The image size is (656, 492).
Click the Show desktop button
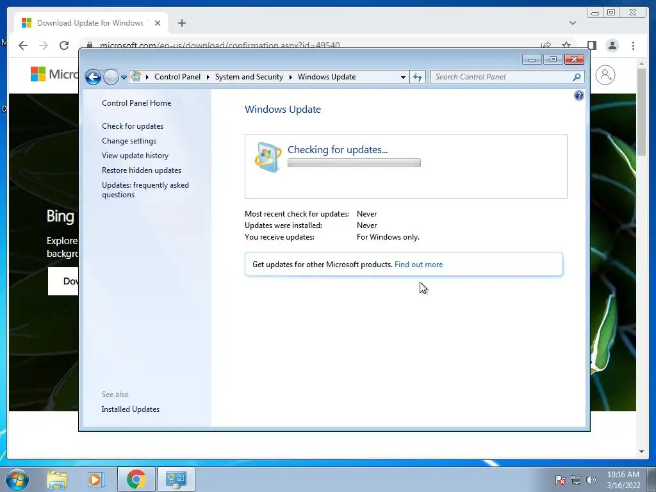click(x=652, y=479)
